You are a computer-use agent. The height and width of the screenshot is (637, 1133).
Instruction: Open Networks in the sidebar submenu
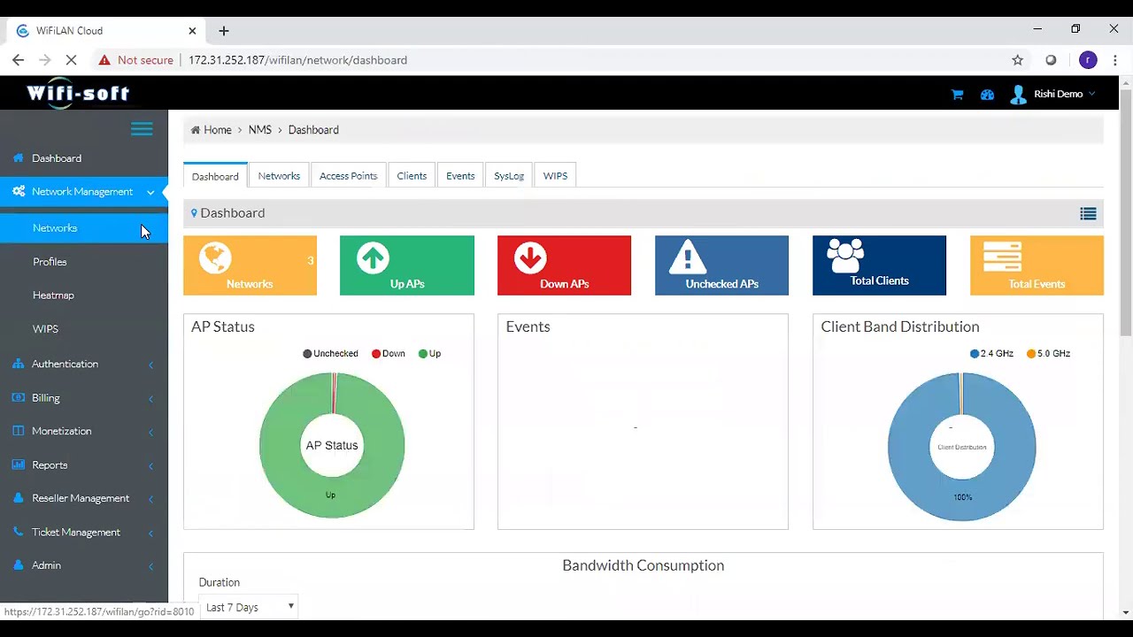tap(84, 228)
